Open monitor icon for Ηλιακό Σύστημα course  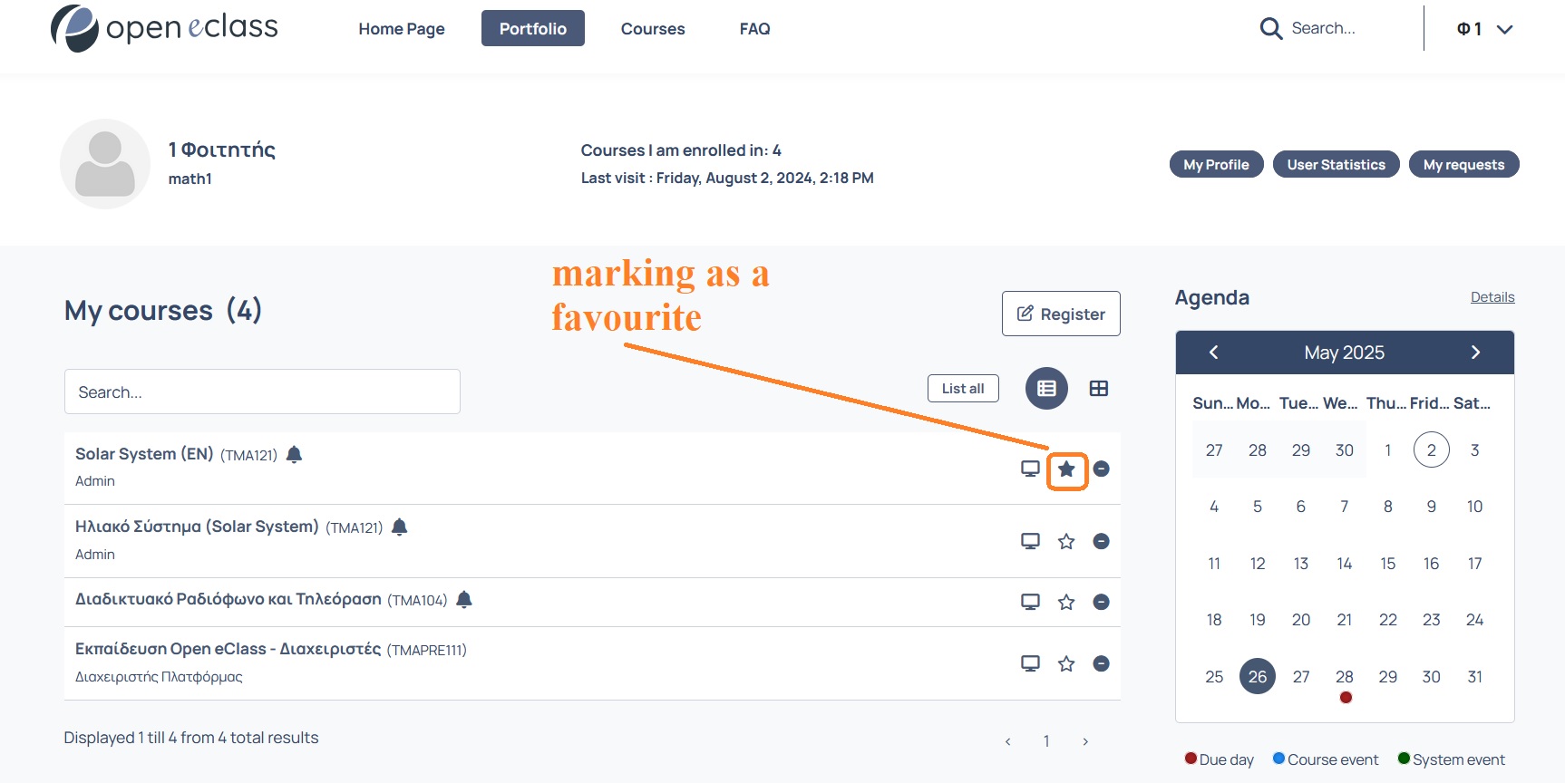[x=1030, y=541]
